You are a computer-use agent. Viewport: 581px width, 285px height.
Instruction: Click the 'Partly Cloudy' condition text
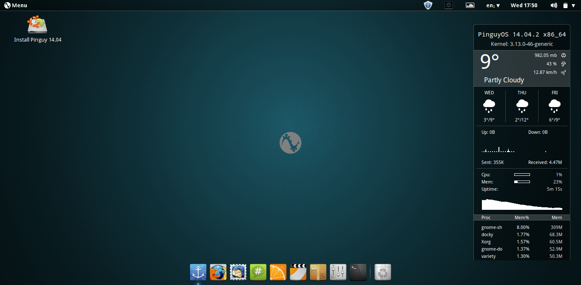coord(504,80)
